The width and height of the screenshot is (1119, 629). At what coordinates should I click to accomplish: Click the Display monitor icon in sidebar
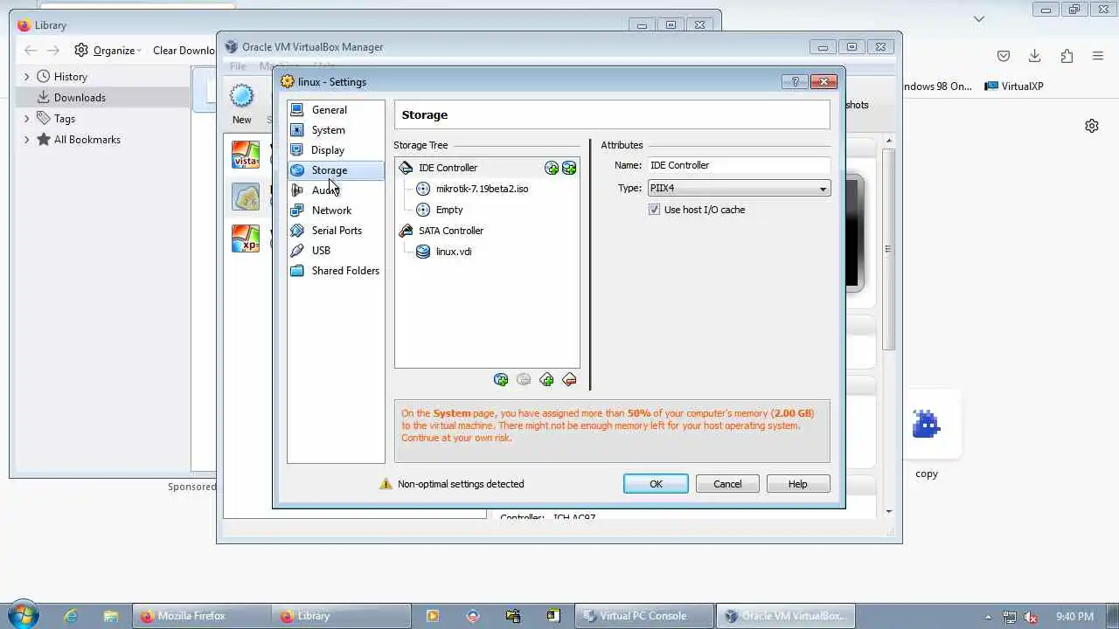click(x=297, y=150)
